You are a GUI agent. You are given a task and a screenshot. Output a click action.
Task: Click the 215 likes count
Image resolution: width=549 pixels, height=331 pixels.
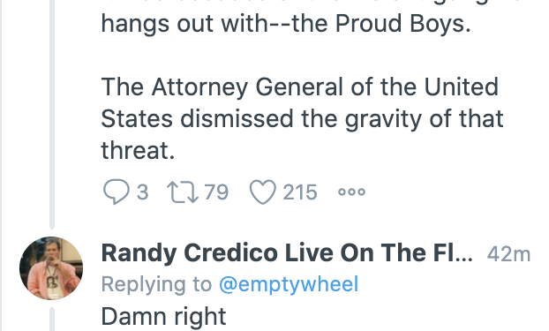300,192
